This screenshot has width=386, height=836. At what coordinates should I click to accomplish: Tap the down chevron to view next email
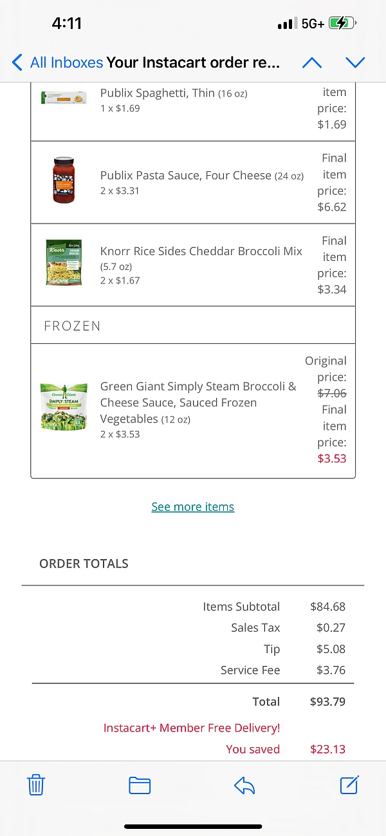355,62
